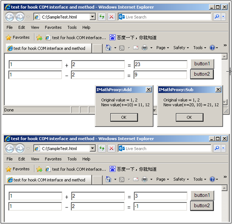Click New Tab button in top window
This screenshot has height=224, width=232.
[97, 48]
